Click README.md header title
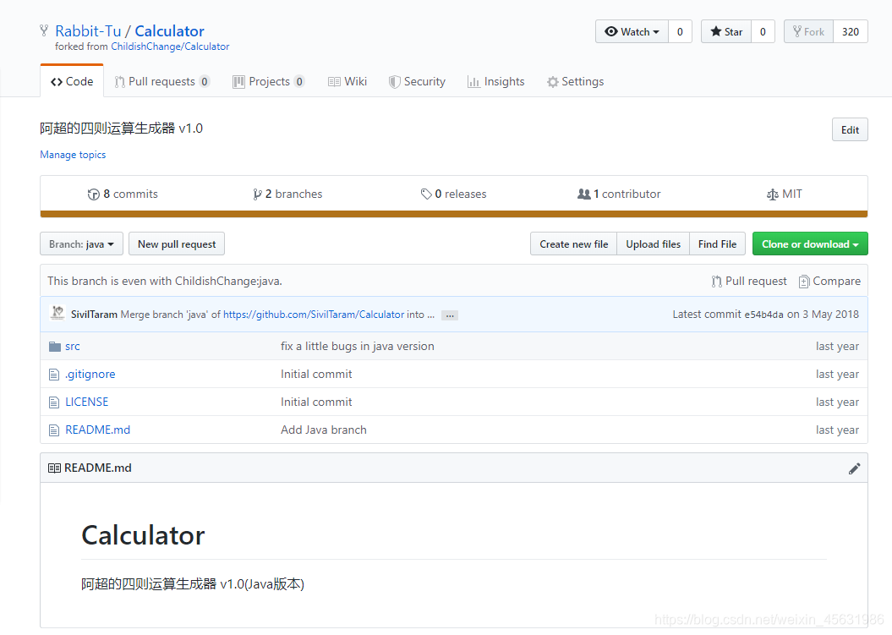 (98, 468)
